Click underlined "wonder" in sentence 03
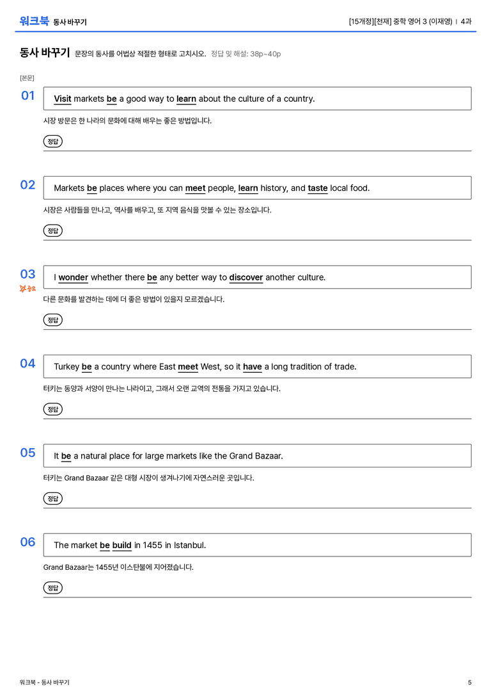Image resolution: width=491 pixels, height=696 pixels. coord(73,277)
